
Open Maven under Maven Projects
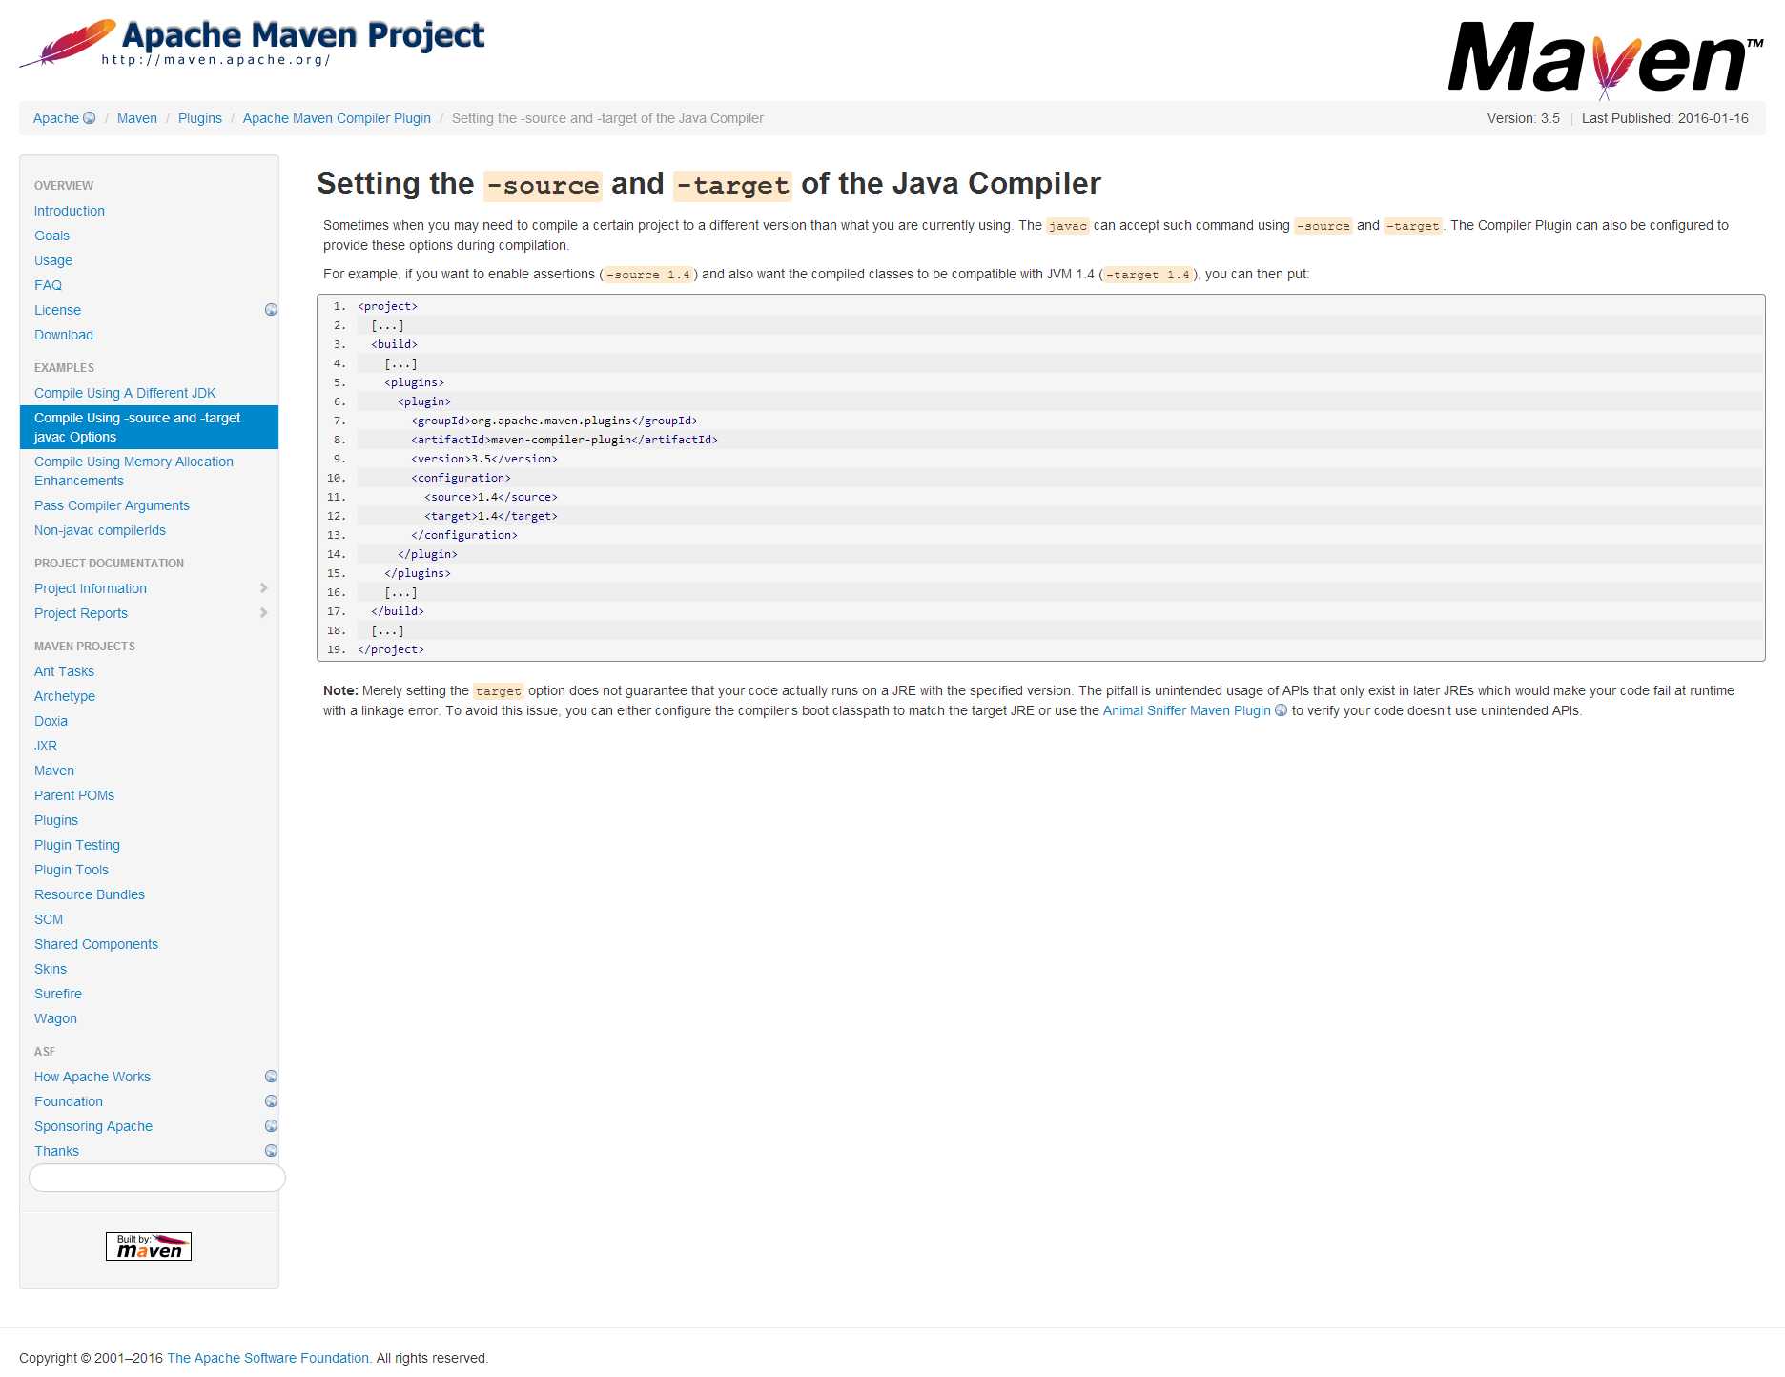[54, 771]
